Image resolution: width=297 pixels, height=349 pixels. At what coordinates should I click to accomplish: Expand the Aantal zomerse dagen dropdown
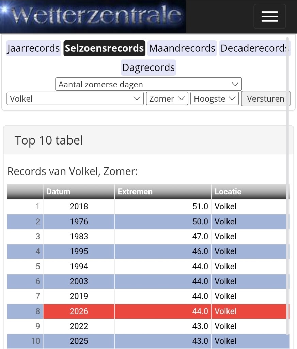point(148,84)
